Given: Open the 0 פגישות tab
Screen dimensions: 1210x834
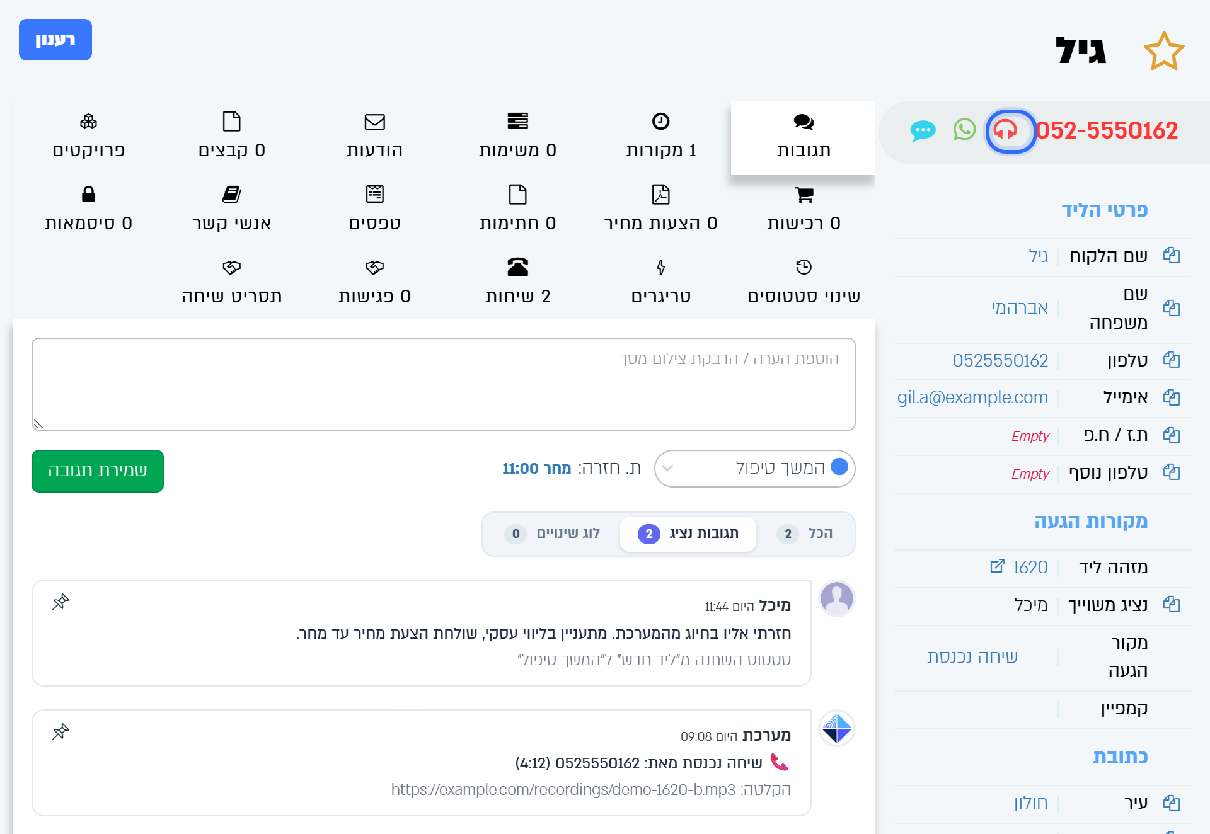Looking at the screenshot, I should pyautogui.click(x=374, y=283).
